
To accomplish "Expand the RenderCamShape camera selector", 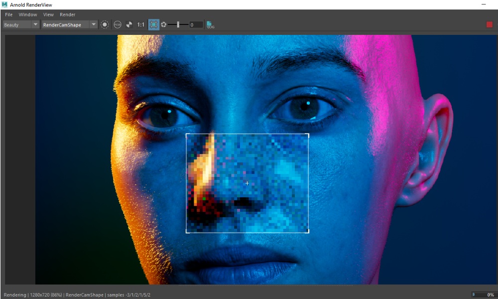I will [x=65, y=24].
